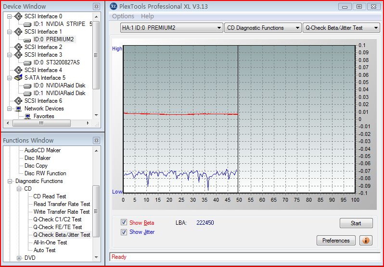The height and width of the screenshot is (267, 384).
Task: Click the Ready status text
Action: point(119,257)
